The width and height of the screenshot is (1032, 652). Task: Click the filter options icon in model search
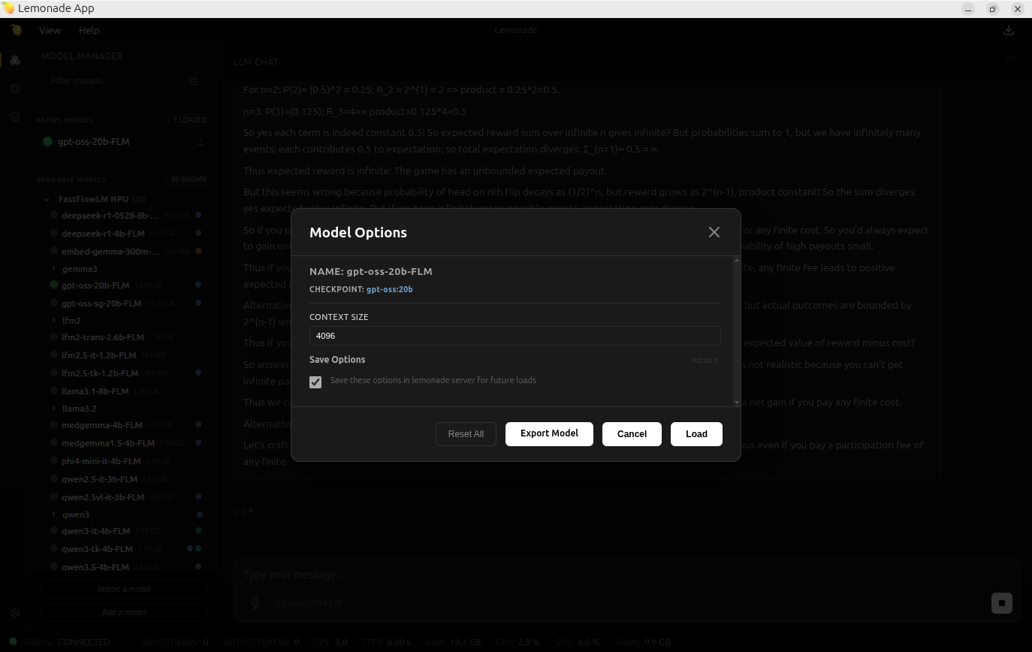193,81
